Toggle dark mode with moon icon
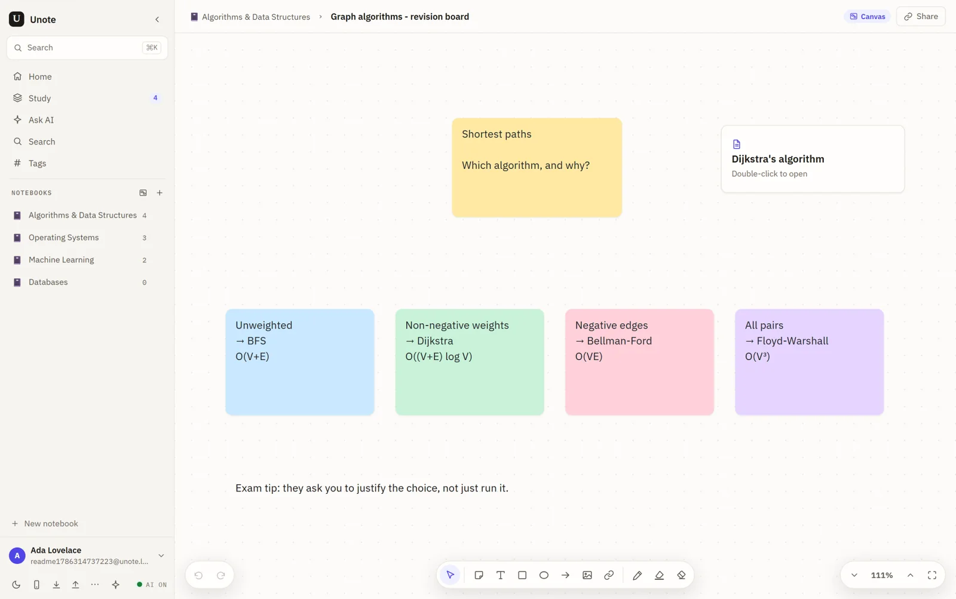956x599 pixels. [16, 585]
